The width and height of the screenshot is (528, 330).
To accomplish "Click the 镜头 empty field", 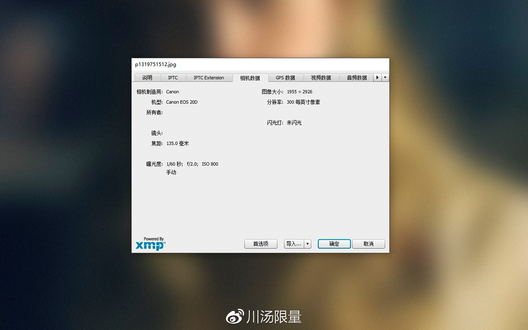I will click(211, 133).
